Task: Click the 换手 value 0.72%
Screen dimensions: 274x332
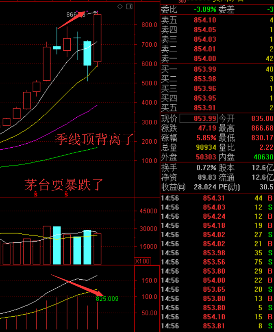Action: click(206, 168)
